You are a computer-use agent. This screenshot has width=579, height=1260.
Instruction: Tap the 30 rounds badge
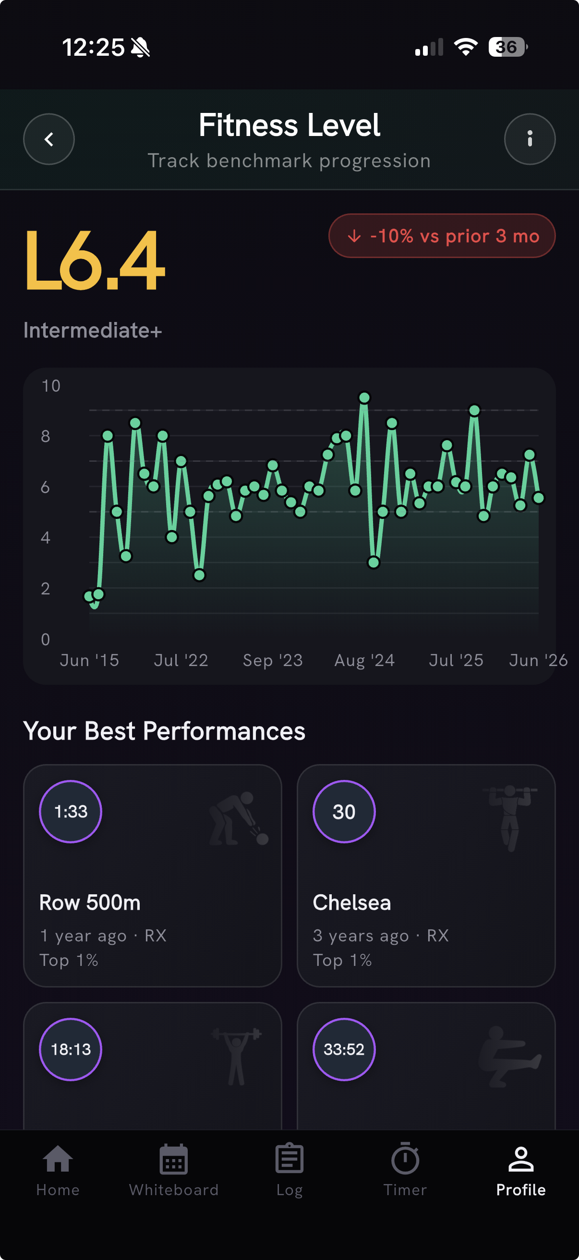(x=344, y=812)
